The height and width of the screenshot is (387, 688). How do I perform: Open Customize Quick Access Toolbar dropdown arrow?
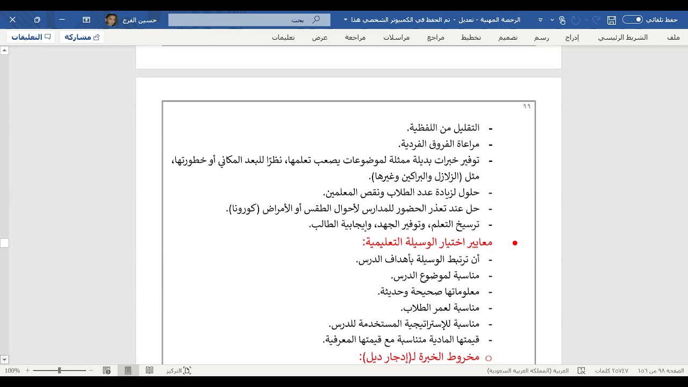point(540,20)
